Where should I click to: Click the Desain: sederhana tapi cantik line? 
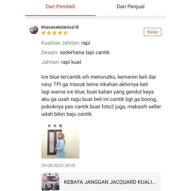[x=76, y=53]
